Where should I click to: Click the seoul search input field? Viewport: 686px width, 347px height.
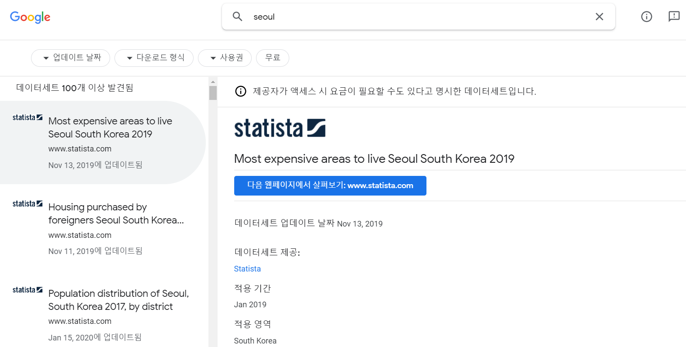coord(419,17)
